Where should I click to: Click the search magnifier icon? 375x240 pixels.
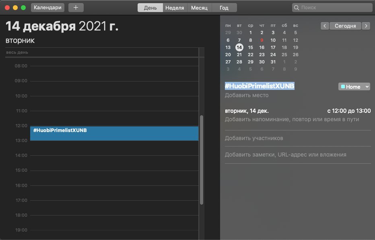pos(296,8)
